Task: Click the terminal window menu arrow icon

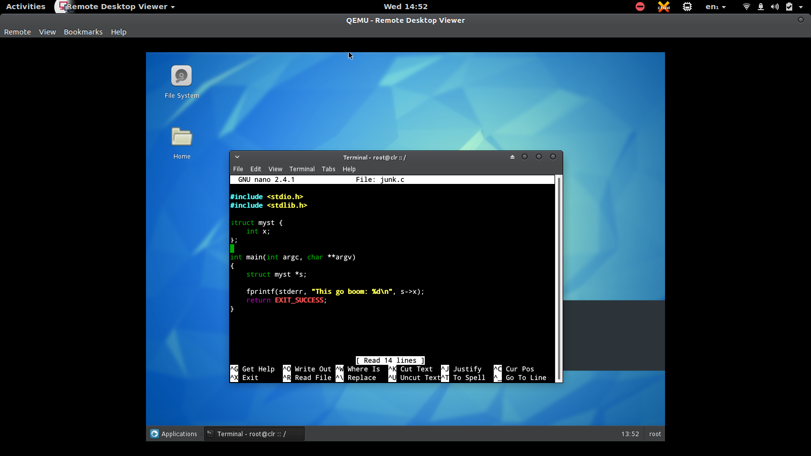Action: click(x=237, y=157)
